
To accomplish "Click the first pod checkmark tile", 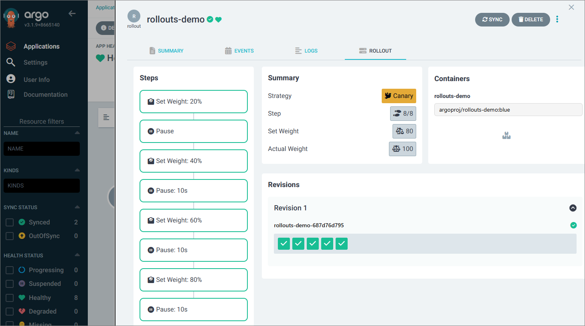I will point(284,244).
